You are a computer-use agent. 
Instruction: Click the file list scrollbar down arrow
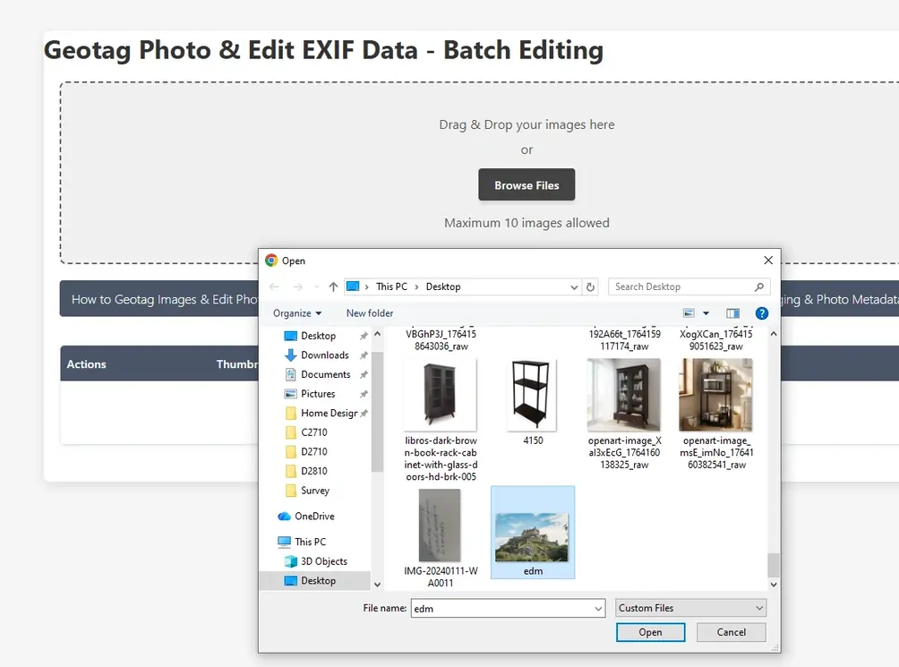772,583
